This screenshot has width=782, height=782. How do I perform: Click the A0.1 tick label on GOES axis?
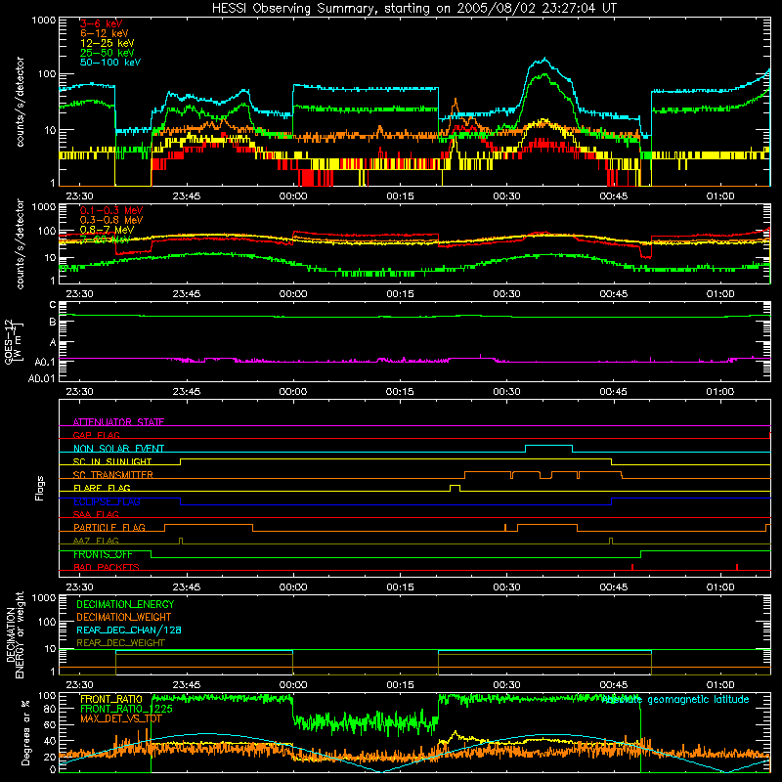tap(45, 362)
